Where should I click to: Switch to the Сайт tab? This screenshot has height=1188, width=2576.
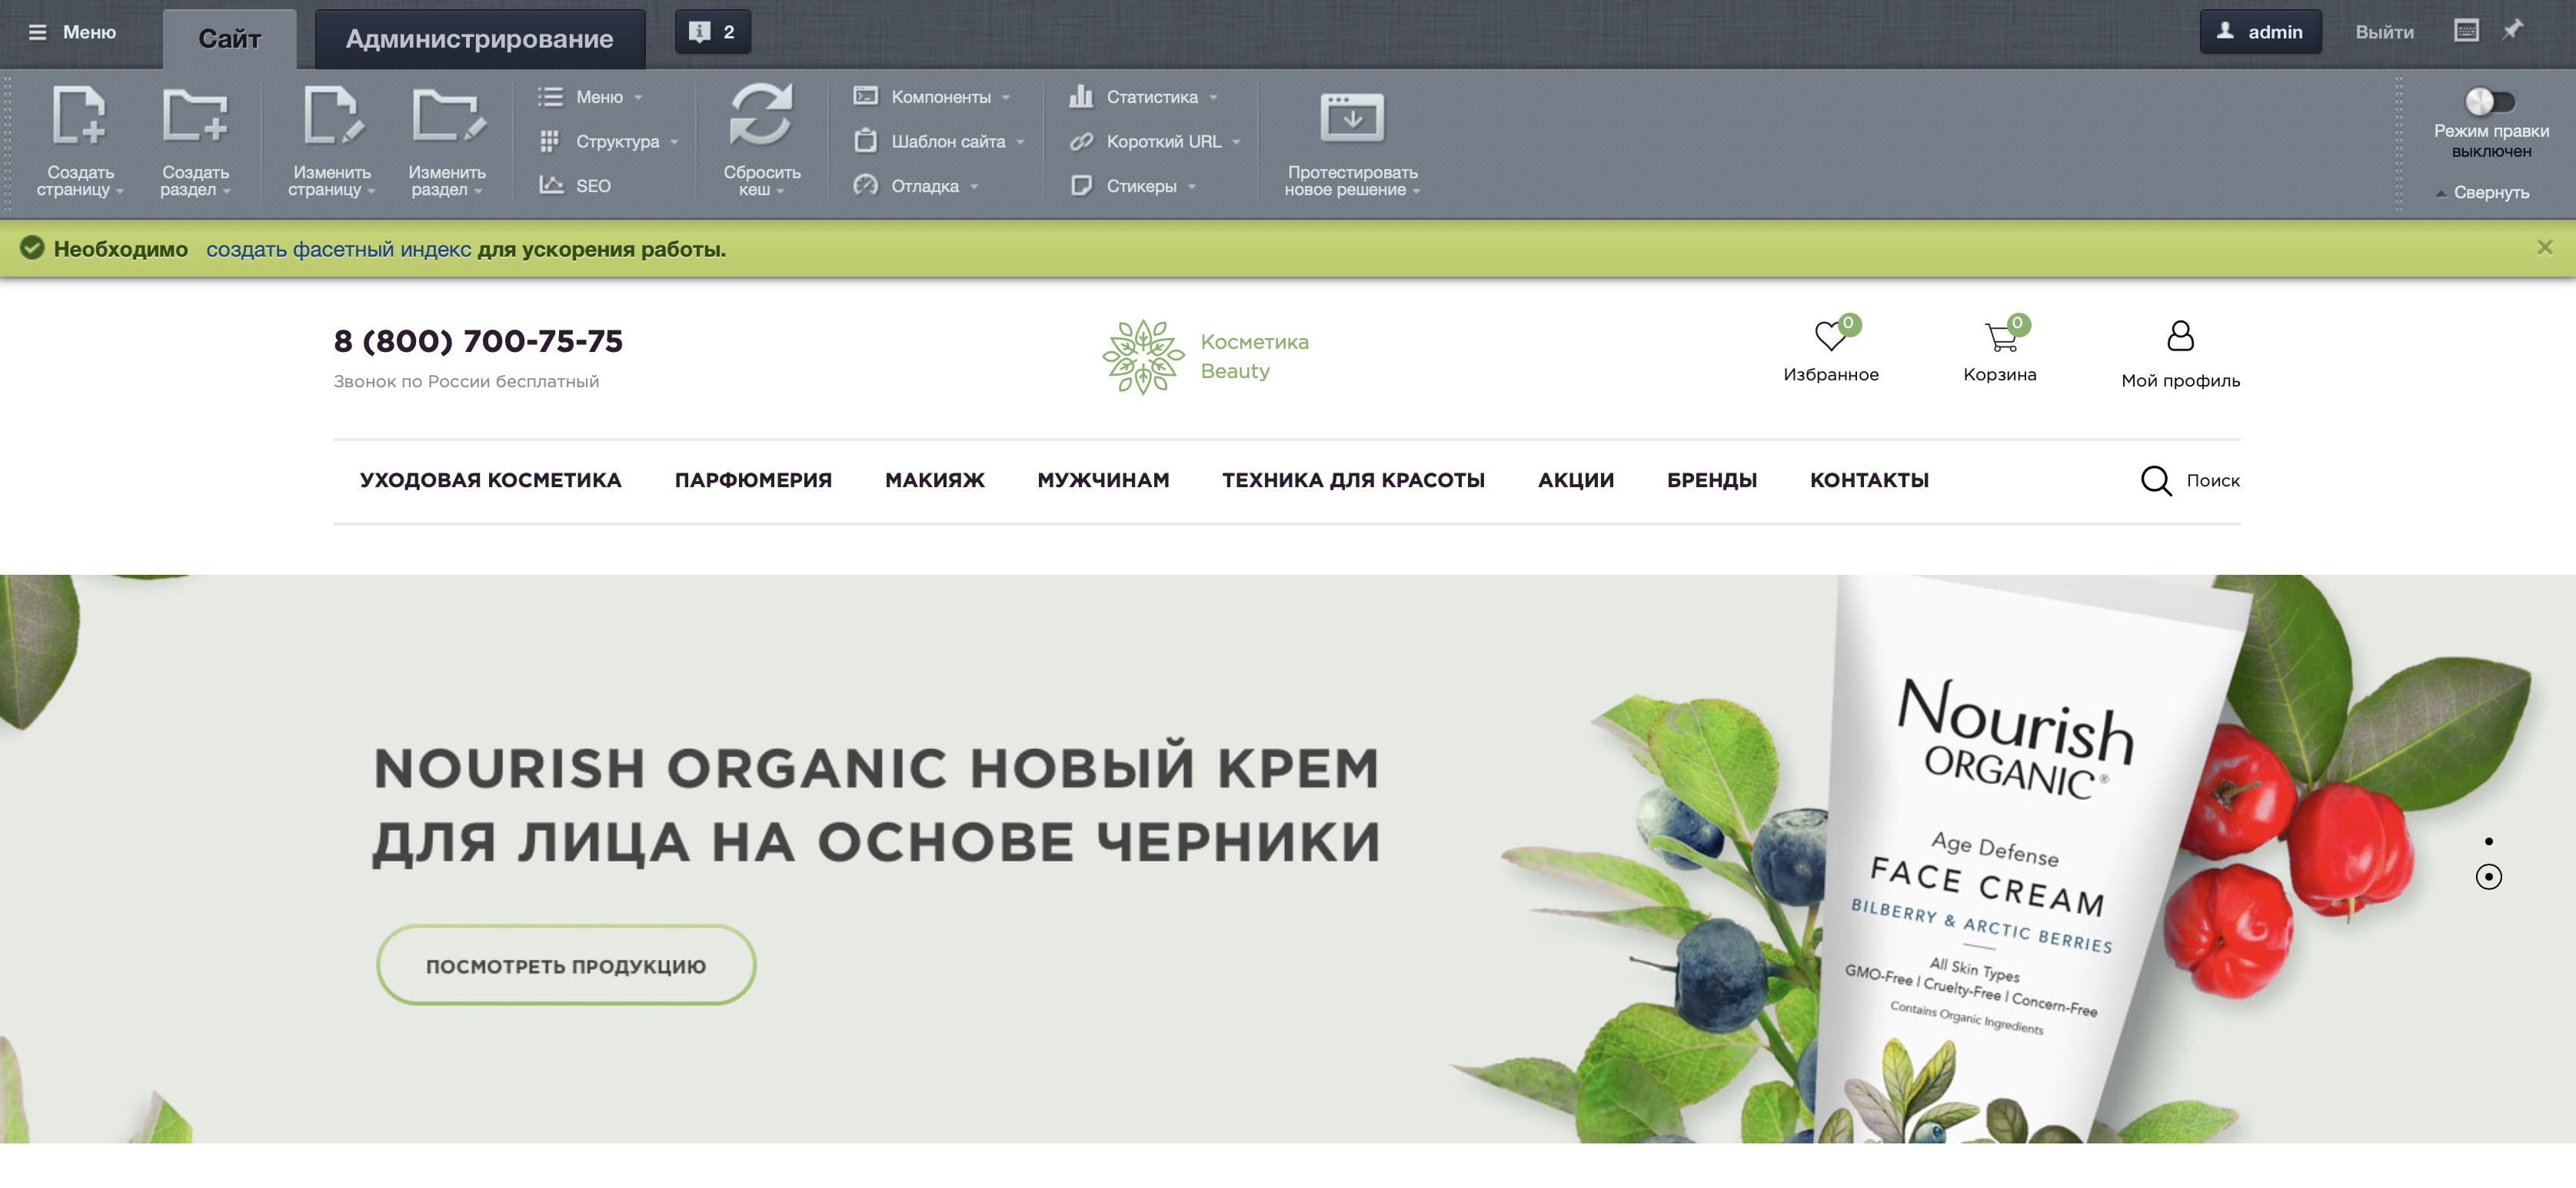pos(229,39)
